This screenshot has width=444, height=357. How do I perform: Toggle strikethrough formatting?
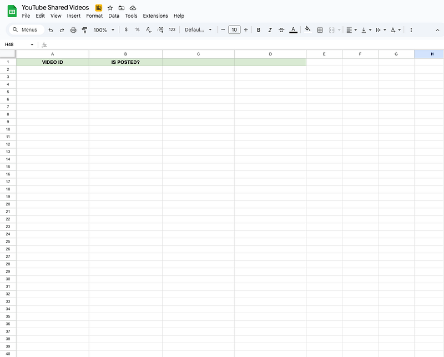[281, 30]
